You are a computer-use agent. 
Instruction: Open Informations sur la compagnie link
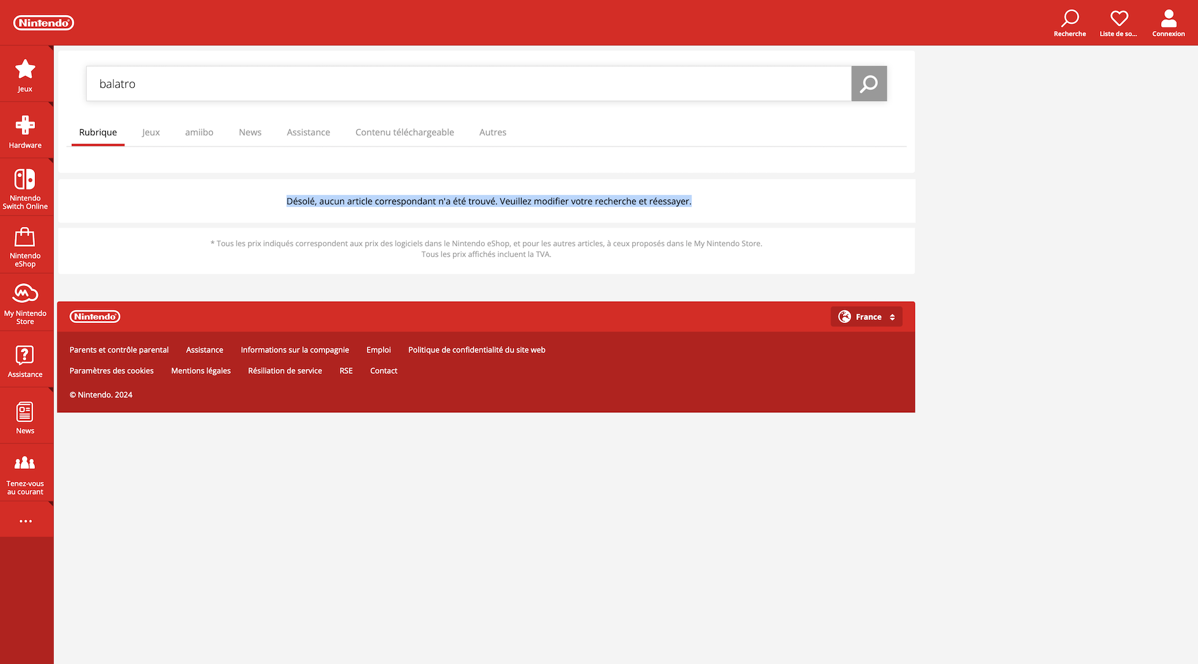tap(295, 350)
